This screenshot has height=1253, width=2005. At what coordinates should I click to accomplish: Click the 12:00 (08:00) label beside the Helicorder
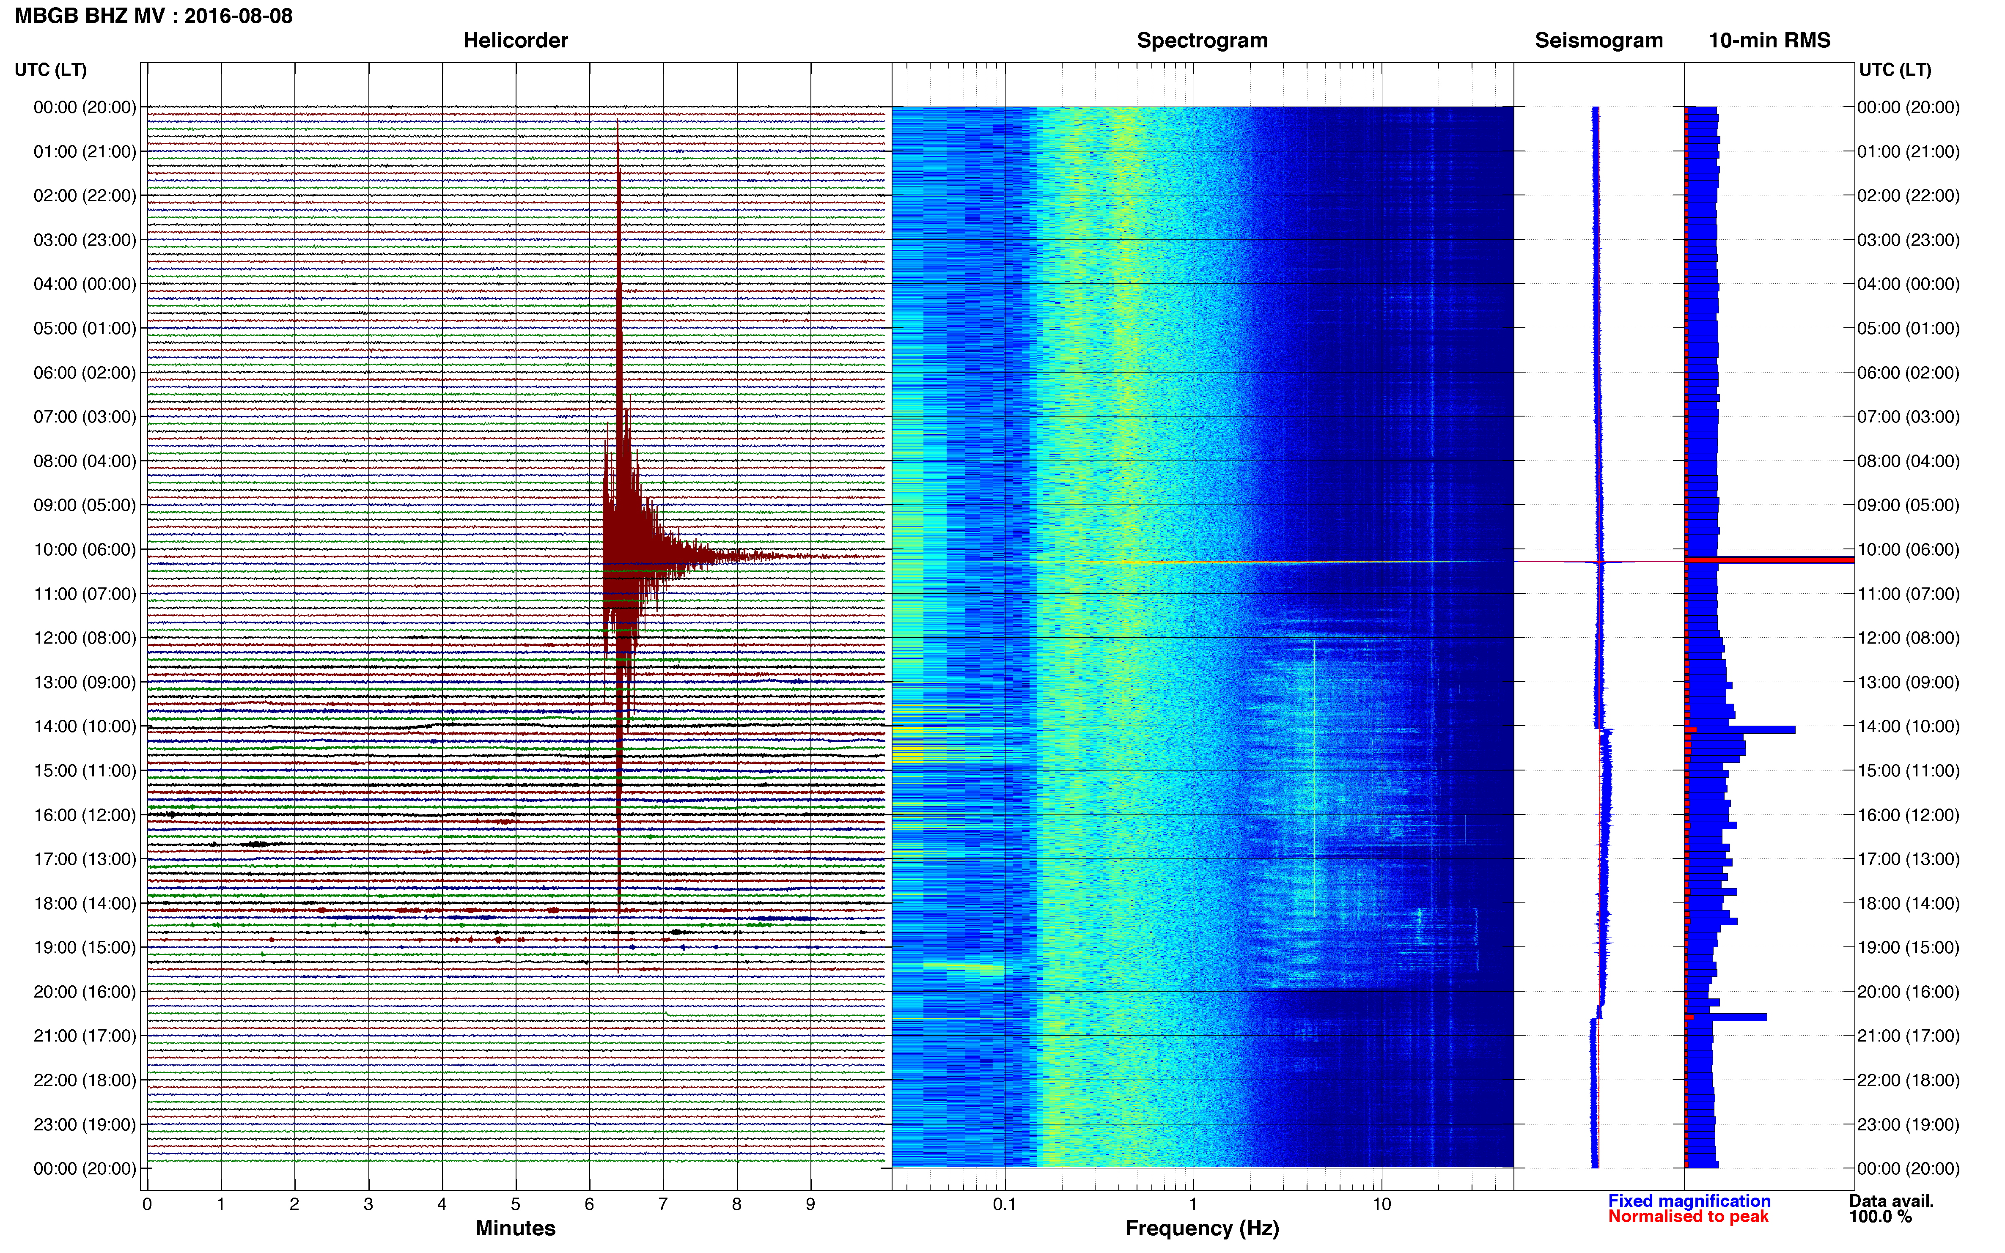point(85,638)
